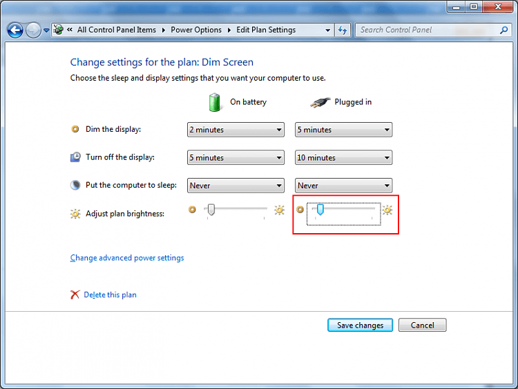Click the greyed-out Forward arrow button
Image resolution: width=518 pixels, height=389 pixels.
click(x=33, y=30)
